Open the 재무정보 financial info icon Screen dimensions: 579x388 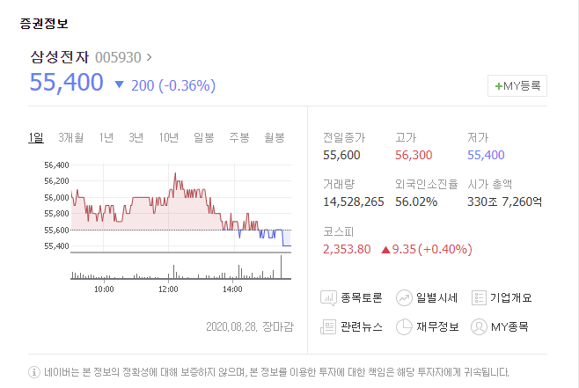[405, 326]
